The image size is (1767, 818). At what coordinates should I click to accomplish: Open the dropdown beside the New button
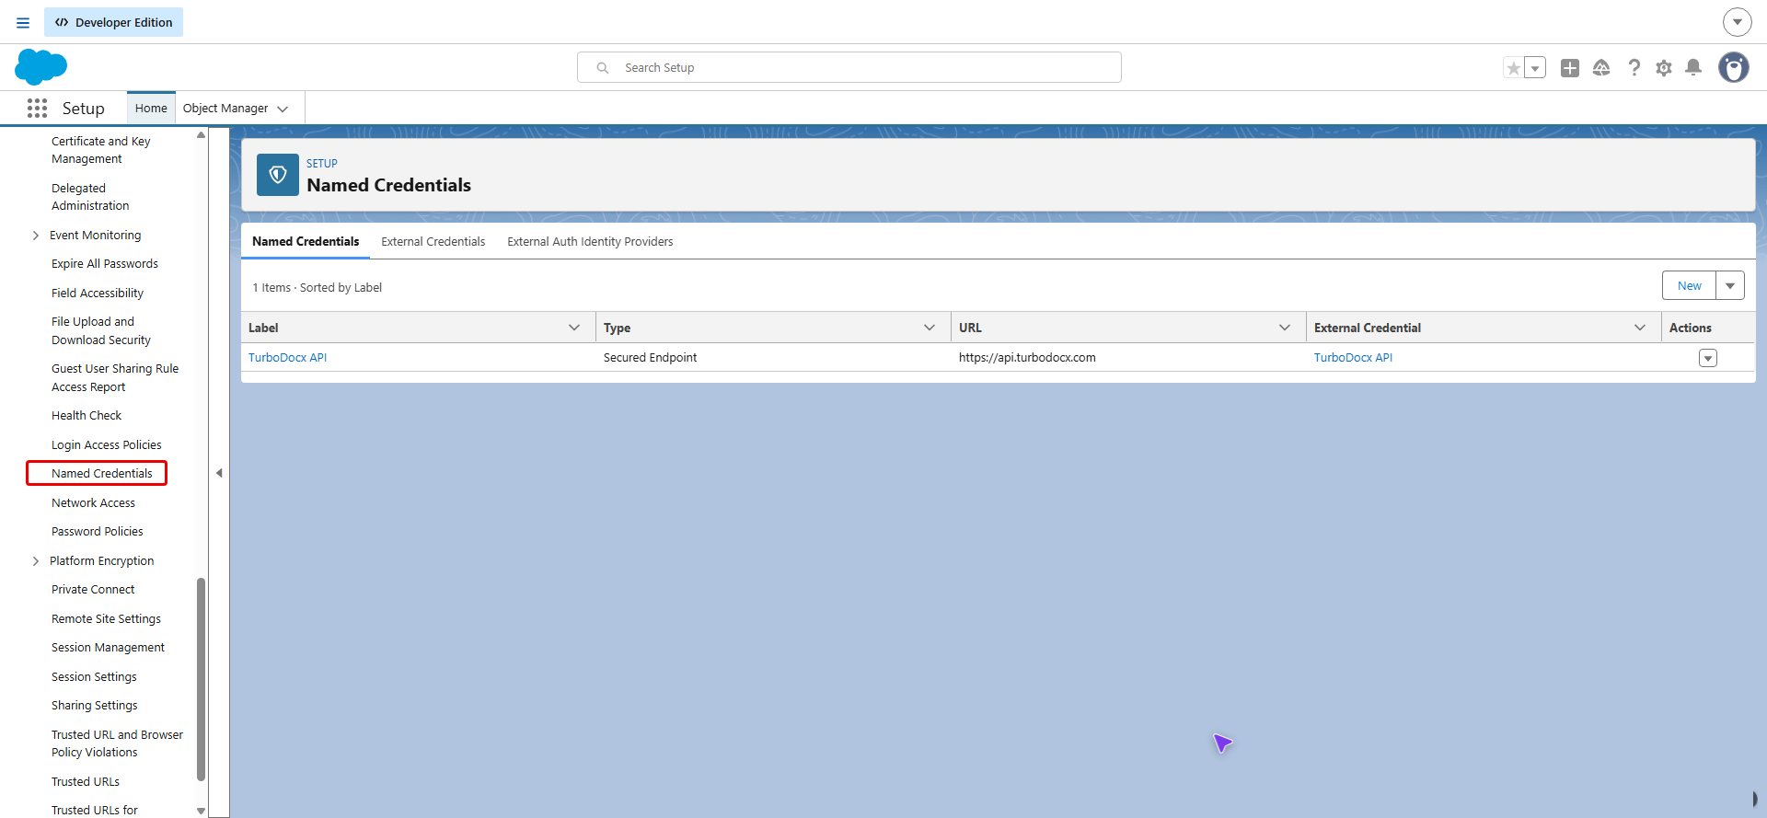(1730, 285)
